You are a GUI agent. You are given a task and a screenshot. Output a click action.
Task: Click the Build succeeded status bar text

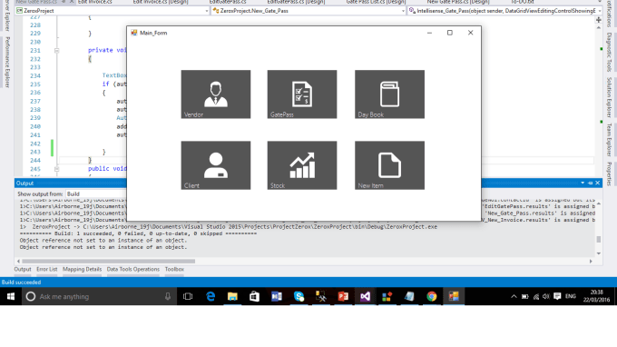pos(21,283)
